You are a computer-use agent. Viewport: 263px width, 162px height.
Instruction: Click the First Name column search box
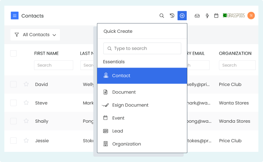click(53, 65)
